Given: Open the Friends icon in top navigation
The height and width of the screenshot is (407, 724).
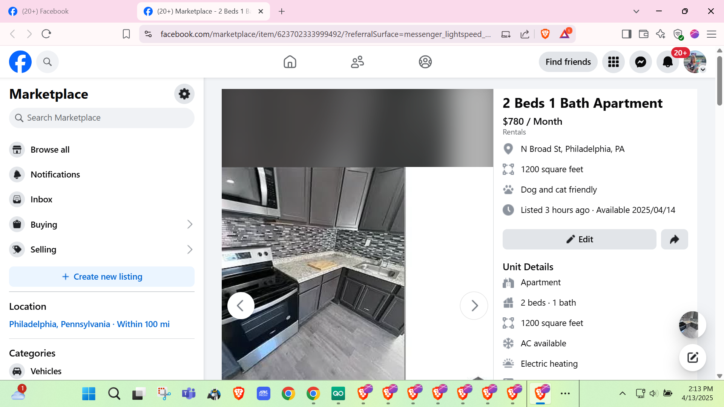Looking at the screenshot, I should click(x=357, y=62).
